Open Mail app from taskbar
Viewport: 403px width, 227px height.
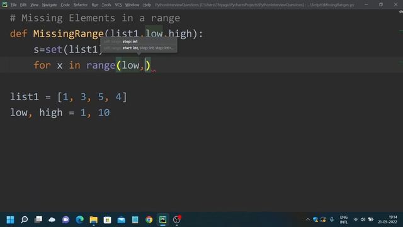pos(122,219)
